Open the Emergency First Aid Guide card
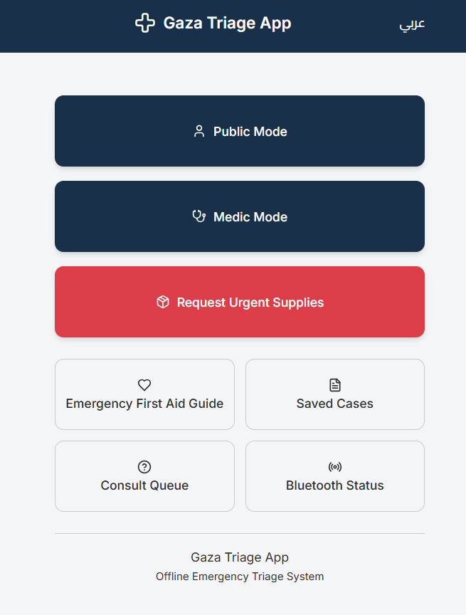The image size is (466, 615). (144, 394)
